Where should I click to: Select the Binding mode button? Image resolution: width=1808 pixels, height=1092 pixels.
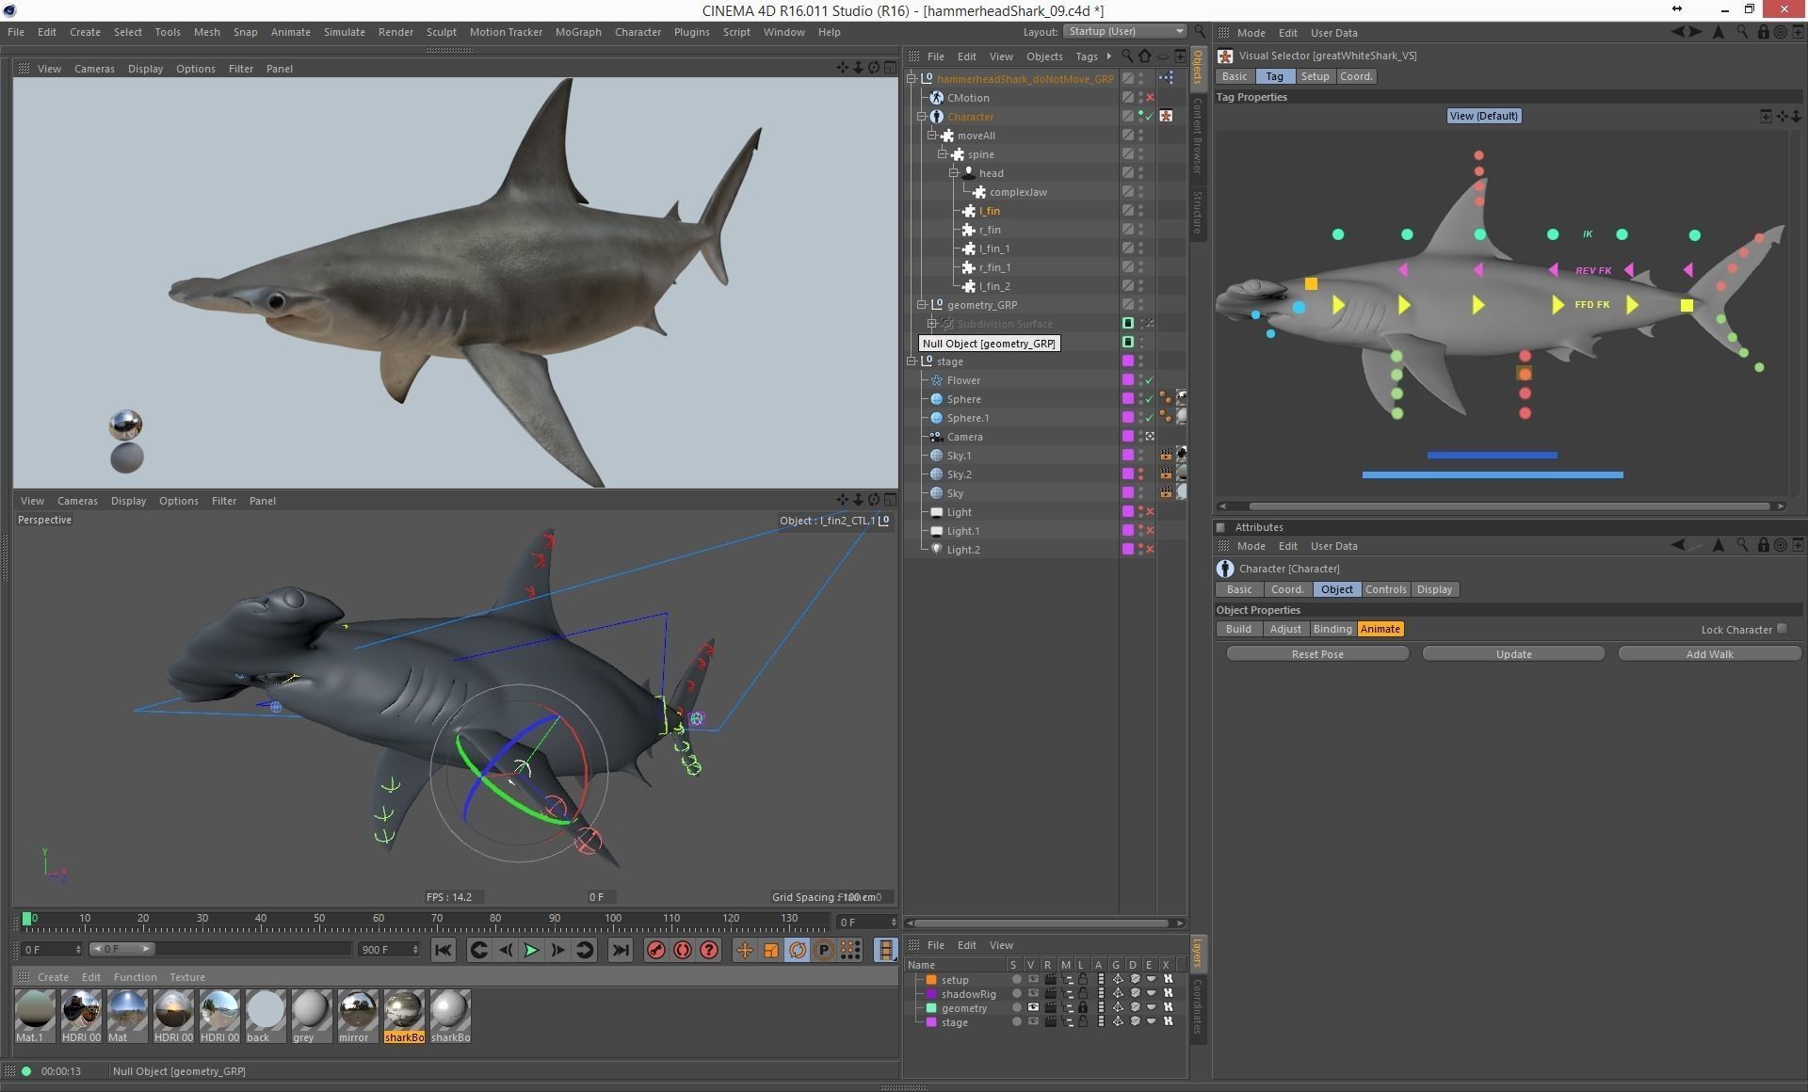(x=1332, y=629)
